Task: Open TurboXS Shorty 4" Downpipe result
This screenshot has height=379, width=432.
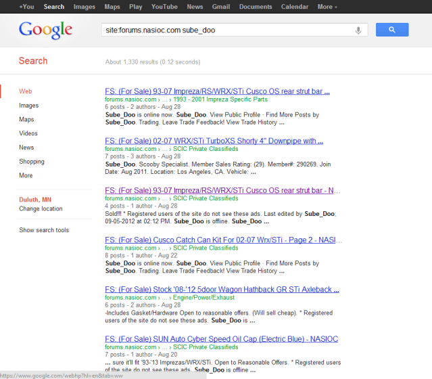Action: pos(214,141)
